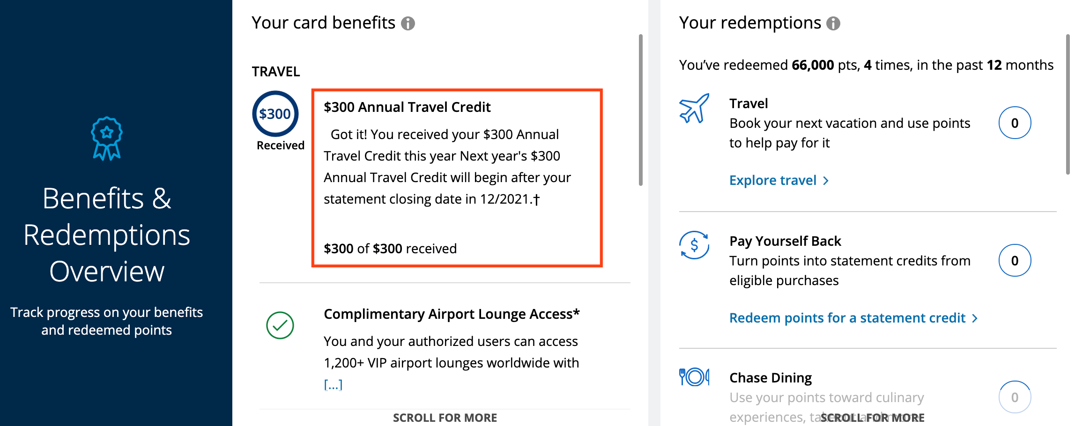This screenshot has height=426, width=1075.
Task: Click the card benefits panel scrollbar
Action: click(640, 110)
